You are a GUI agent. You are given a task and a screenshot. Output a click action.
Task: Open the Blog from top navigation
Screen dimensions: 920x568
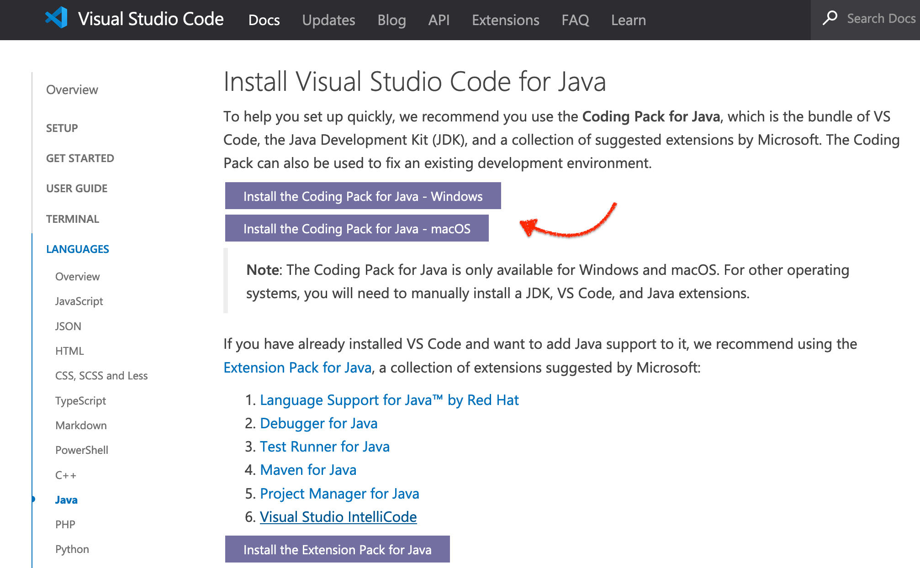pos(391,20)
